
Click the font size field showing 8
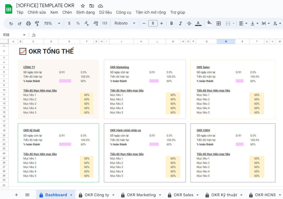(153, 23)
